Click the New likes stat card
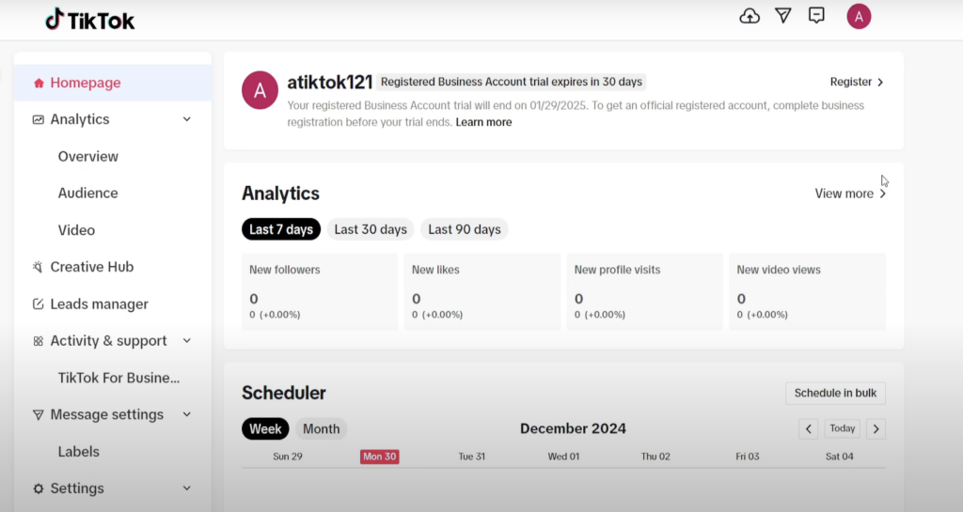 [482, 292]
